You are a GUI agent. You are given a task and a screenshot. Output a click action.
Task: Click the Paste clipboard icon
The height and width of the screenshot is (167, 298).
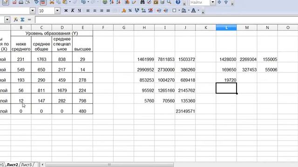point(65,2)
